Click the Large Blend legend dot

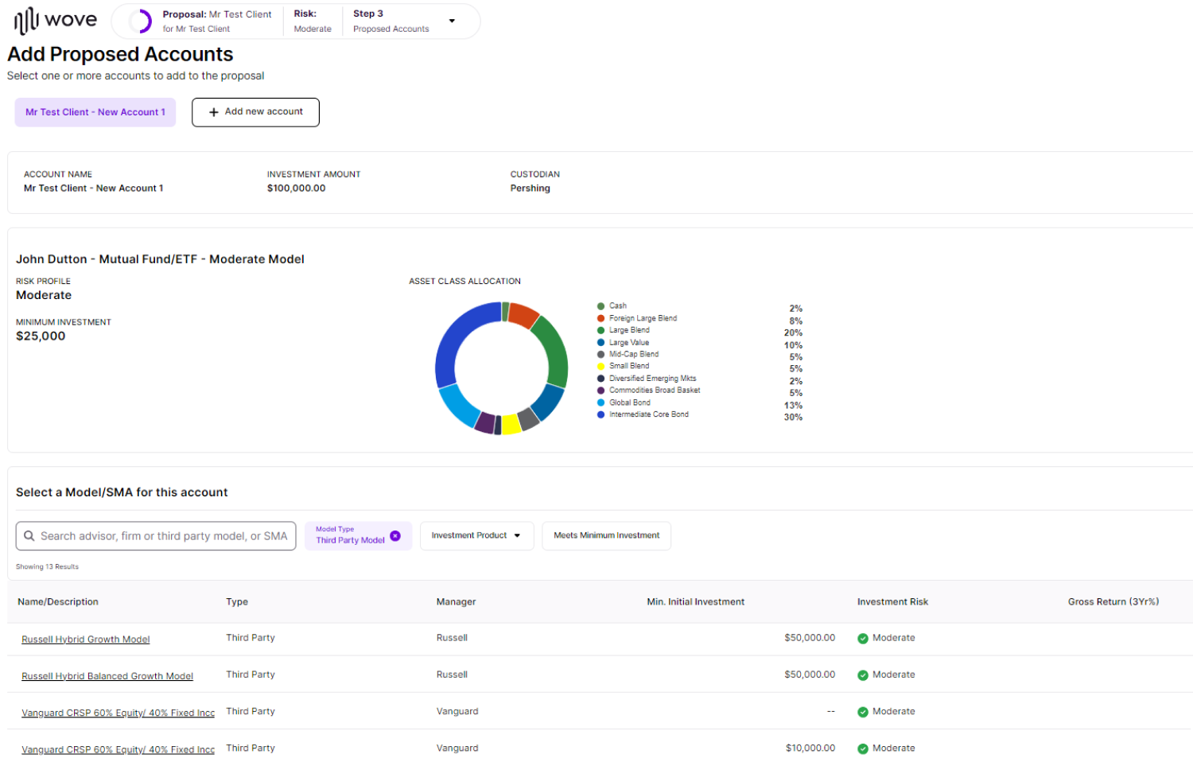[x=601, y=330]
